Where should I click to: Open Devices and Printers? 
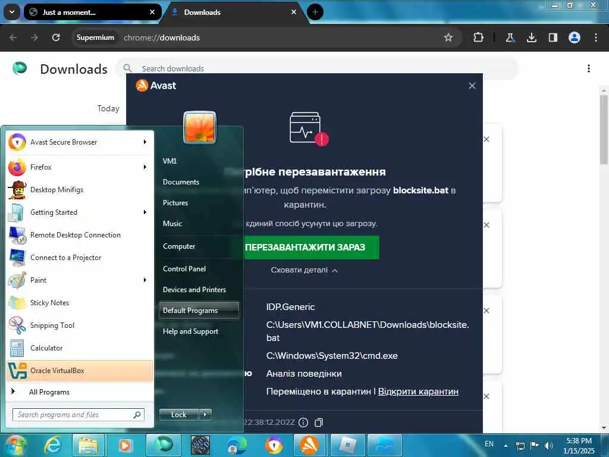click(194, 290)
